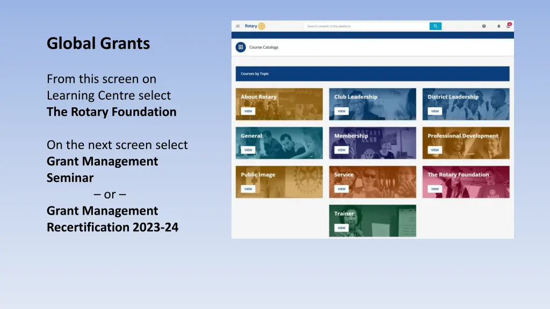This screenshot has width=550, height=309.
Task: Open the General topic title
Action: 251,136
